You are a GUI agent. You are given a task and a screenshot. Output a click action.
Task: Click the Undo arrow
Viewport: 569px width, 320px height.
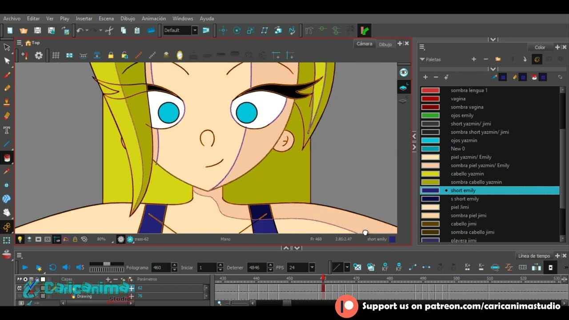coord(80,30)
